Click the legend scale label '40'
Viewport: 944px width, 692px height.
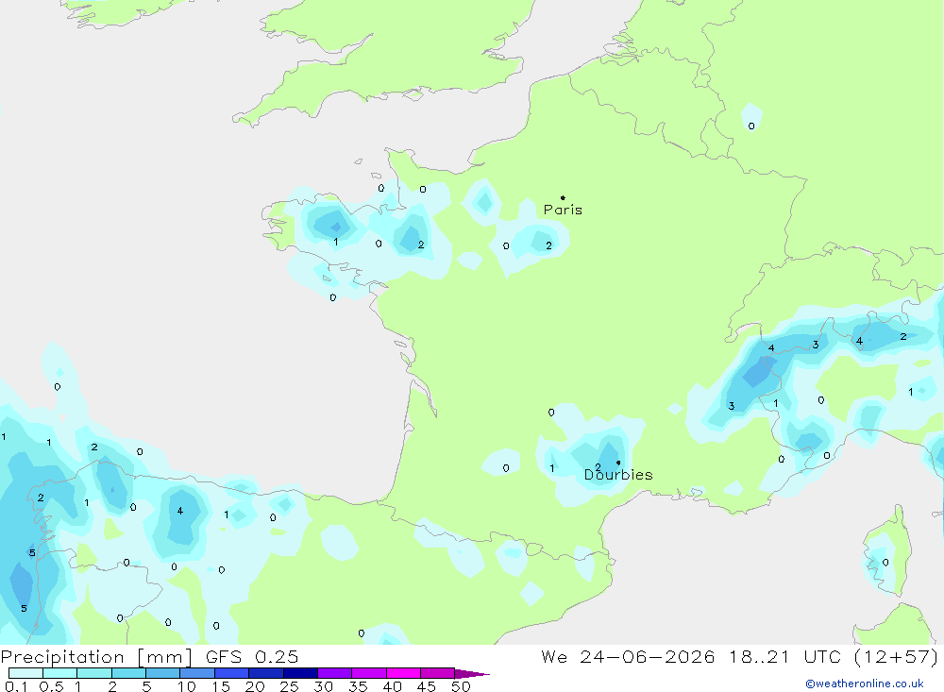click(x=393, y=686)
